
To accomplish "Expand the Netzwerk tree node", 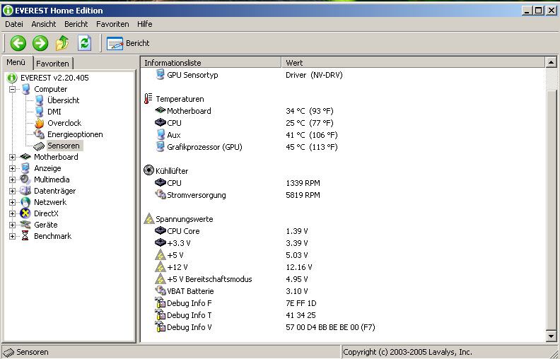I will pos(12,202).
